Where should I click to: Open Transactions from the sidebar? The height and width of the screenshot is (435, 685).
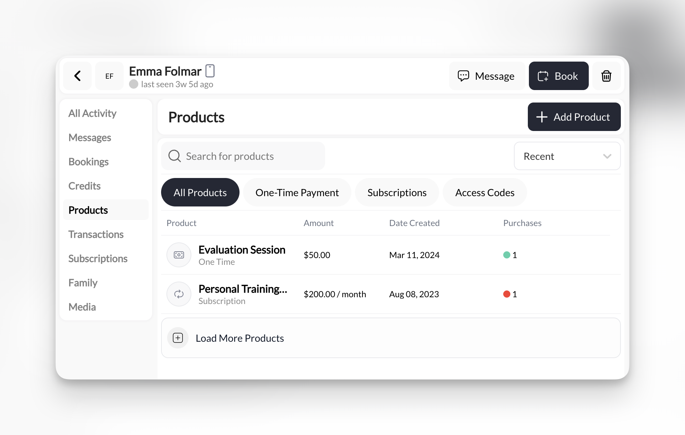point(96,234)
